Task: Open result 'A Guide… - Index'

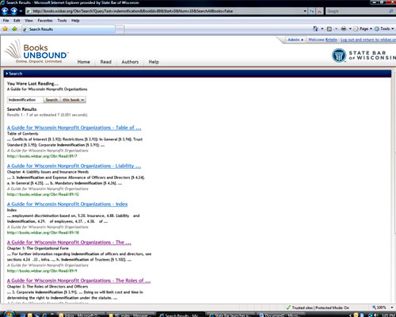Action: pyautogui.click(x=67, y=204)
